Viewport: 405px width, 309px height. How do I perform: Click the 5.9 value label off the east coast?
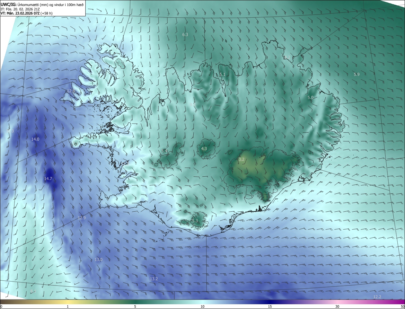point(357,74)
